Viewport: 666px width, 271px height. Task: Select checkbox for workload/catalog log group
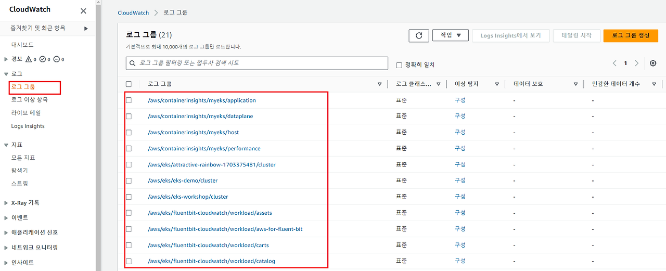tap(129, 261)
